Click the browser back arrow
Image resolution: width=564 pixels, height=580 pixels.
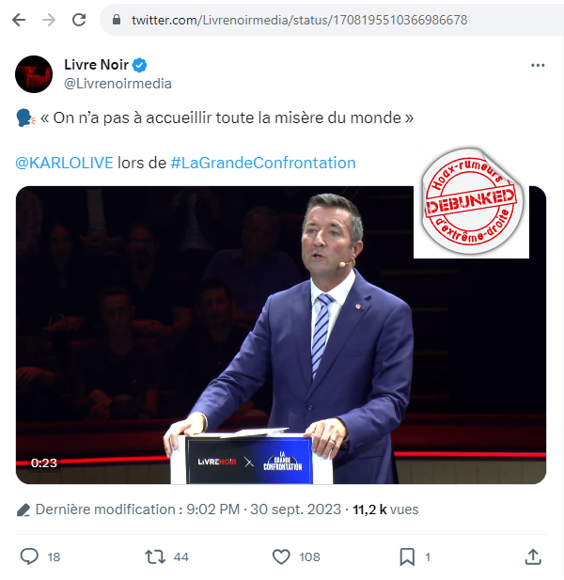(19, 20)
